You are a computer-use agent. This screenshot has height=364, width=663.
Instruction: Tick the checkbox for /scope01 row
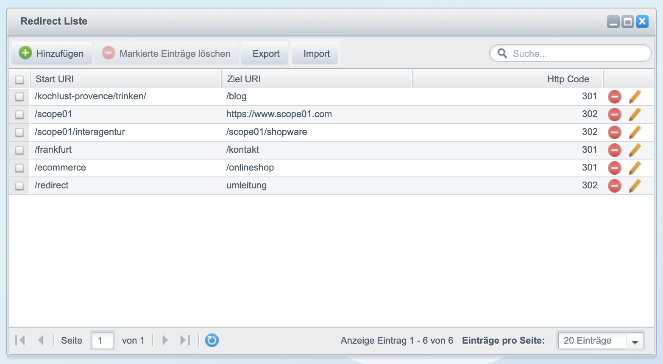[x=19, y=115]
